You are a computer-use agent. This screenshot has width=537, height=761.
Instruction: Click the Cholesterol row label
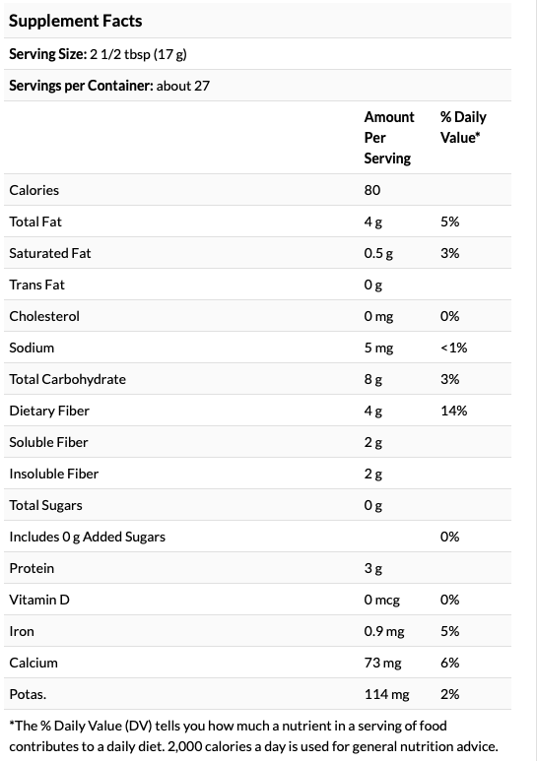pyautogui.click(x=44, y=316)
